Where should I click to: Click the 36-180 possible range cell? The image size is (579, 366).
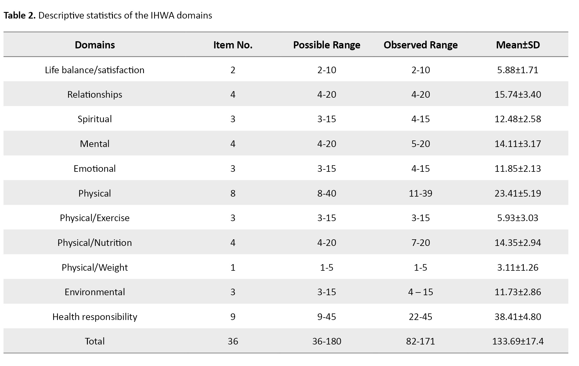coord(327,341)
